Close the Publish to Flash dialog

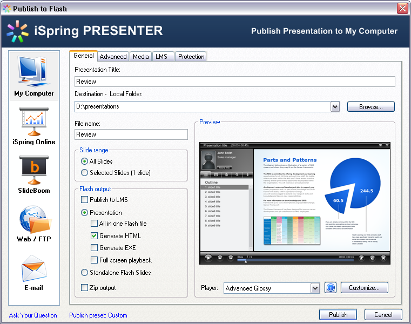pos(402,9)
